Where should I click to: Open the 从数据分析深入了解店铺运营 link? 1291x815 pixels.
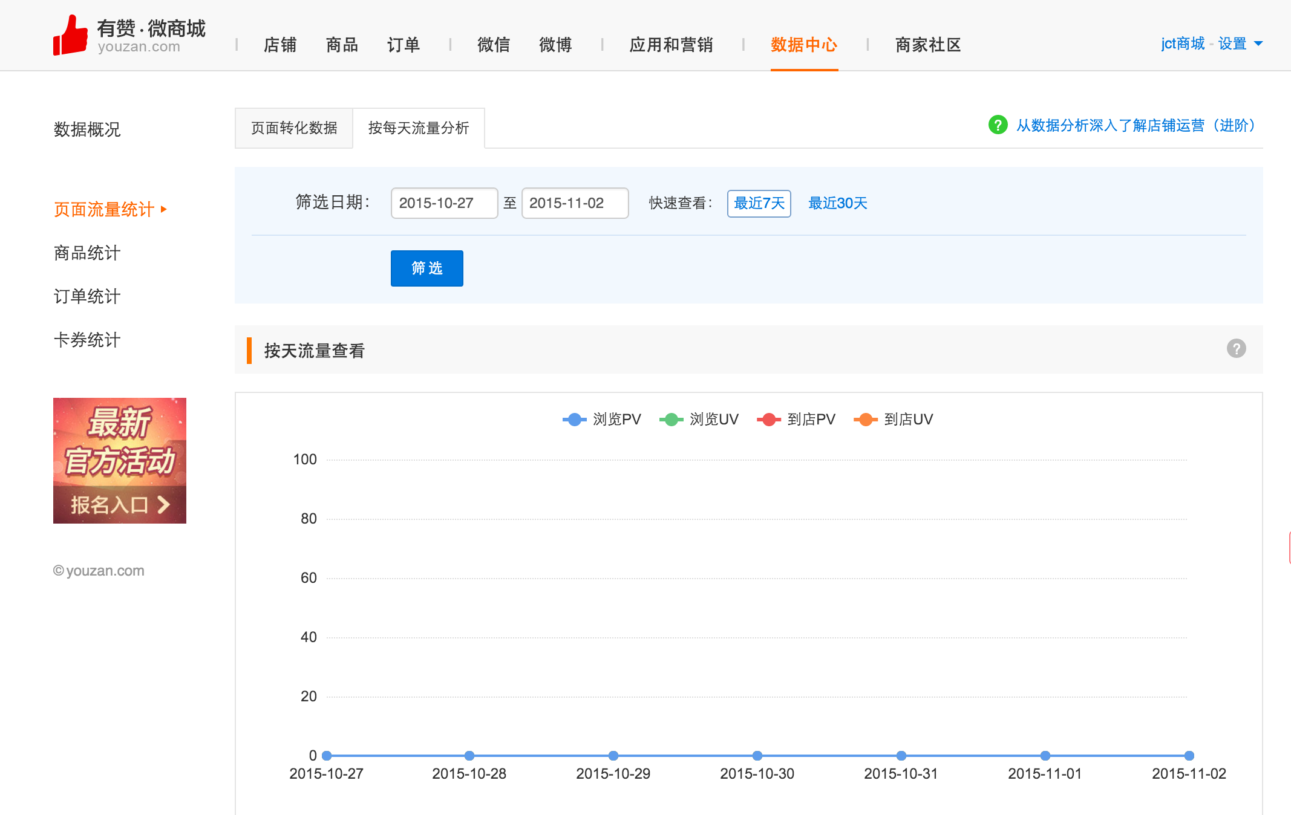pyautogui.click(x=1137, y=125)
